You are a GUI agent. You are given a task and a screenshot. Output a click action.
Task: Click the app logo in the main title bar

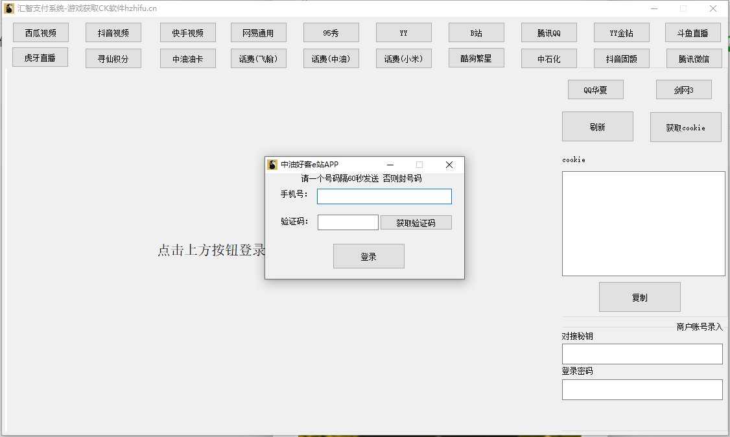click(10, 9)
